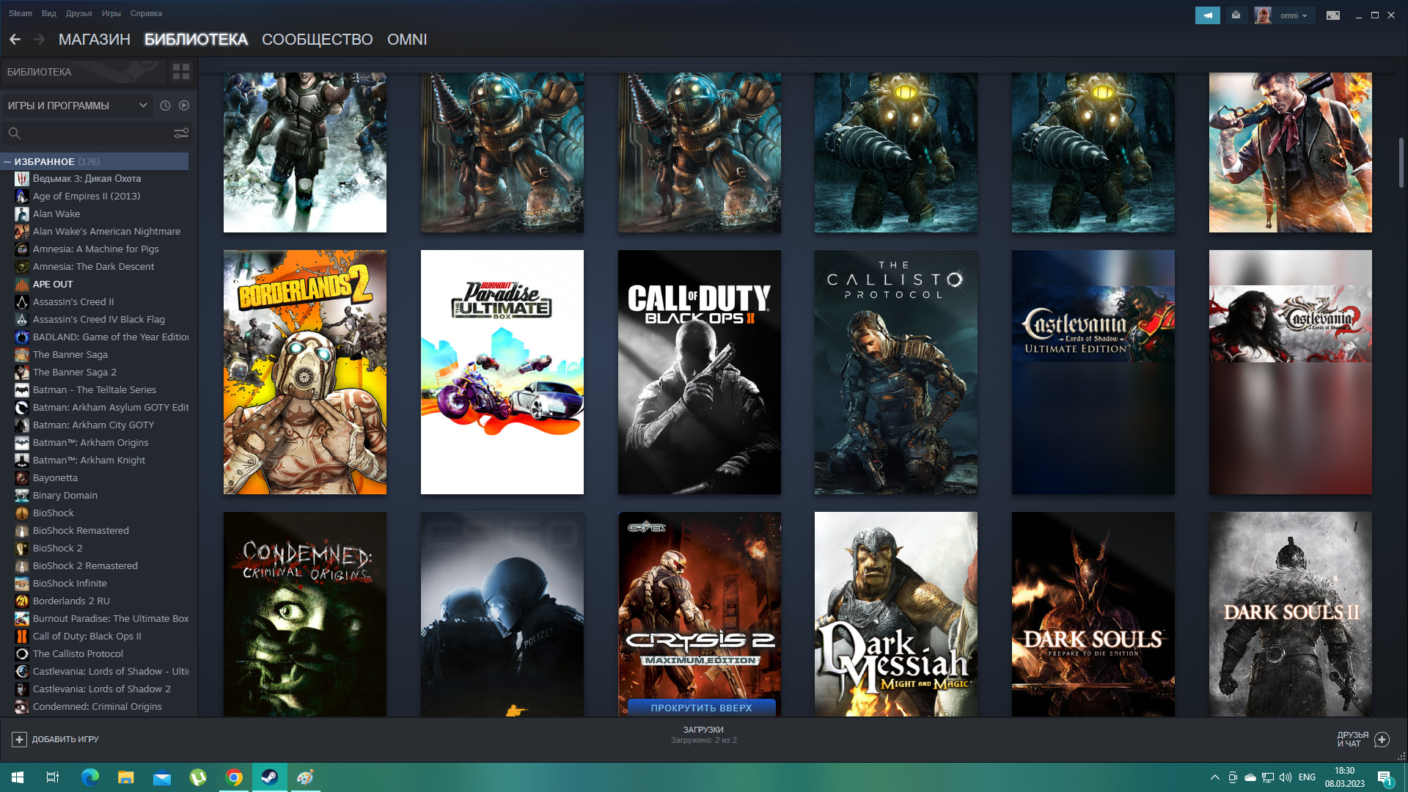Click Steam icon in Windows taskbar
This screenshot has height=792, width=1408.
click(269, 777)
